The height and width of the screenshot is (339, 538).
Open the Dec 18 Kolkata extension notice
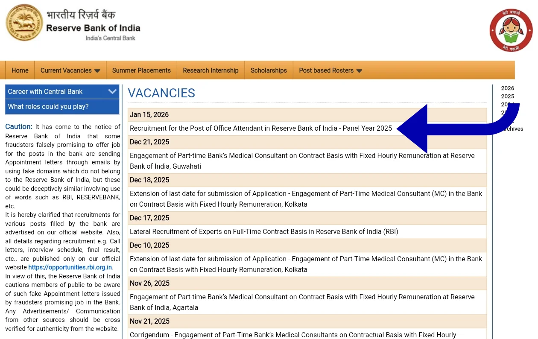click(x=306, y=199)
